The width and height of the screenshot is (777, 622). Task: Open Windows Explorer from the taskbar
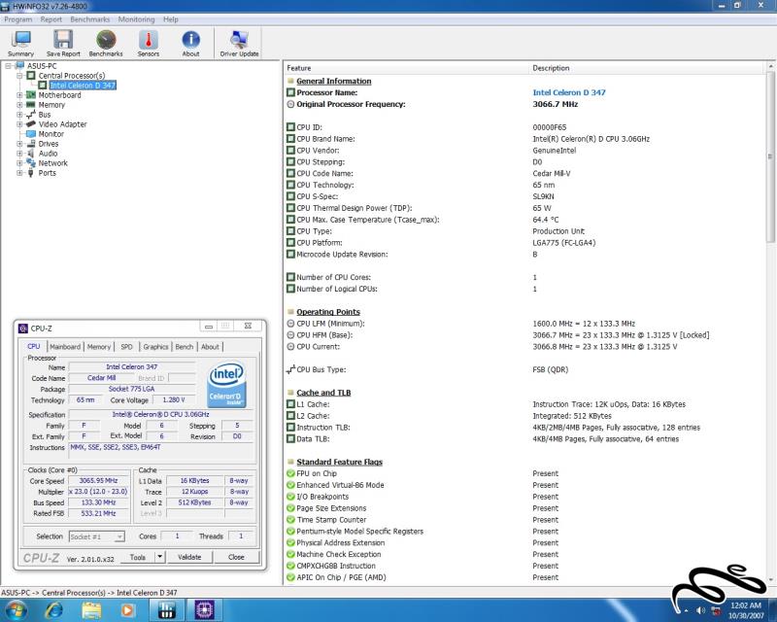click(91, 609)
